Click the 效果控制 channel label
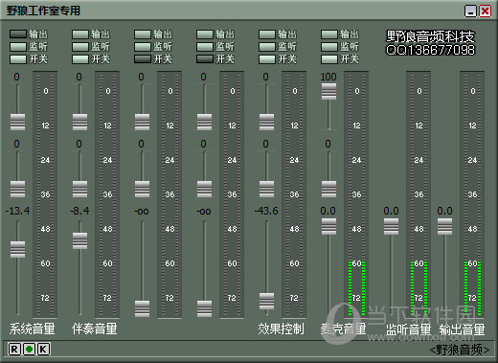The image size is (498, 363). (281, 329)
